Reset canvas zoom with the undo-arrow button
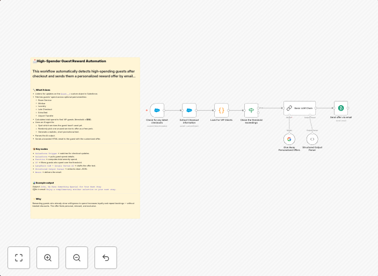 pyautogui.click(x=106, y=258)
